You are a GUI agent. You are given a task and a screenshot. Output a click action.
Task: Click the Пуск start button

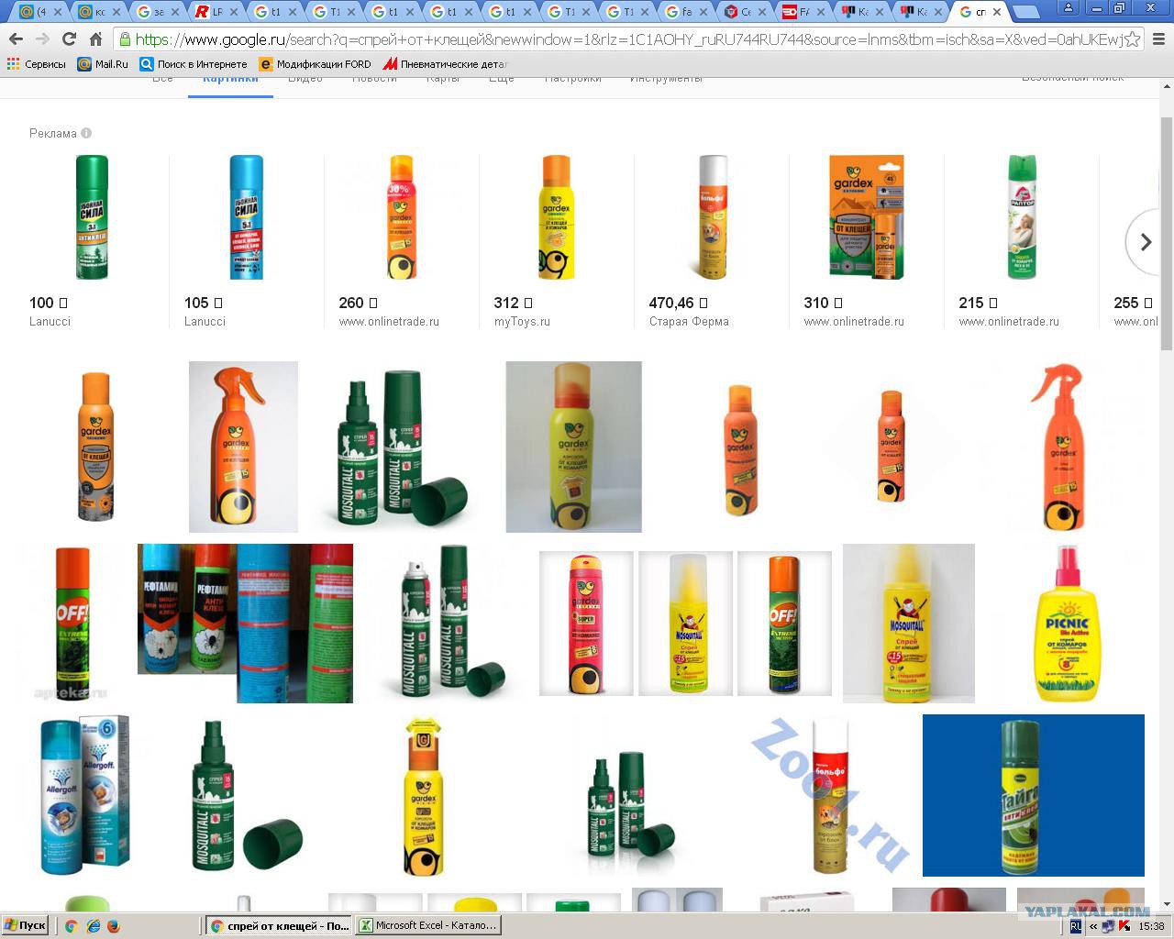coord(25,925)
